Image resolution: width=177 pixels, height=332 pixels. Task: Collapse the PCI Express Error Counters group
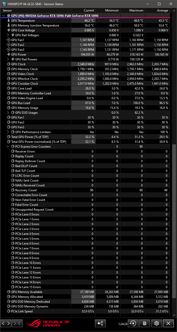8,147
